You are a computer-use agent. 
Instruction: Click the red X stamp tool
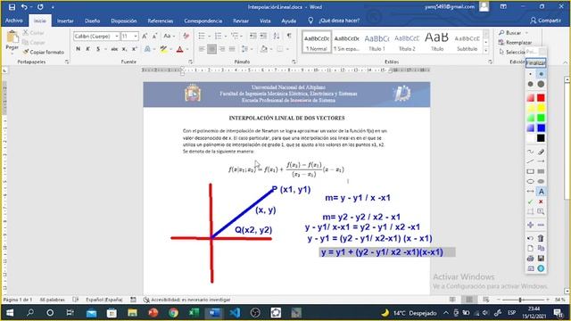541,202
